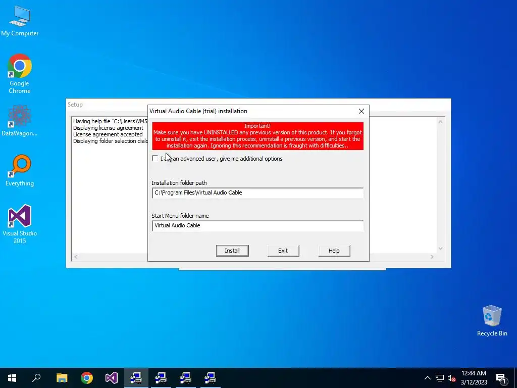
Task: Open the Everything search desktop shortcut
Action: click(20, 171)
